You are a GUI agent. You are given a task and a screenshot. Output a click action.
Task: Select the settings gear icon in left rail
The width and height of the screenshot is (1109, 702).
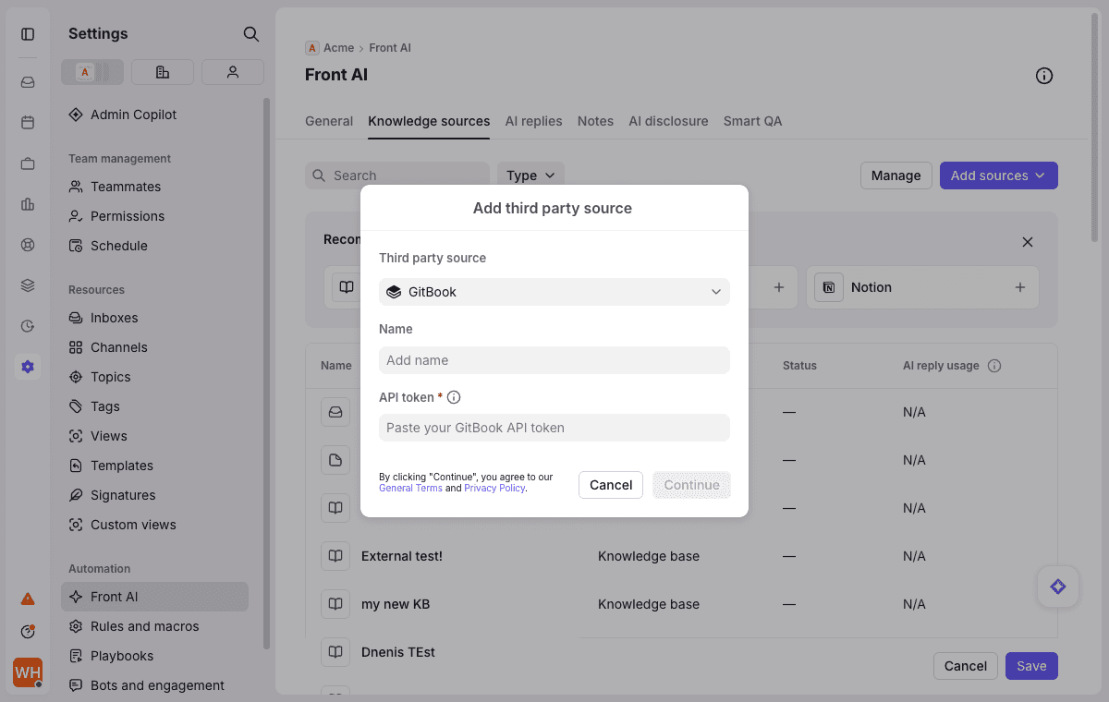point(28,367)
